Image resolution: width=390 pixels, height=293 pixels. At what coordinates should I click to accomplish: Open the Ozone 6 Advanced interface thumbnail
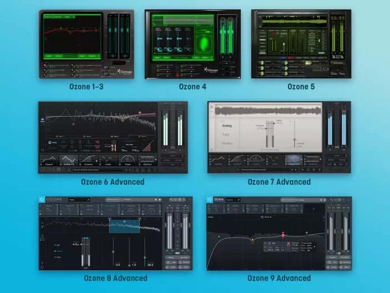pyautogui.click(x=113, y=137)
